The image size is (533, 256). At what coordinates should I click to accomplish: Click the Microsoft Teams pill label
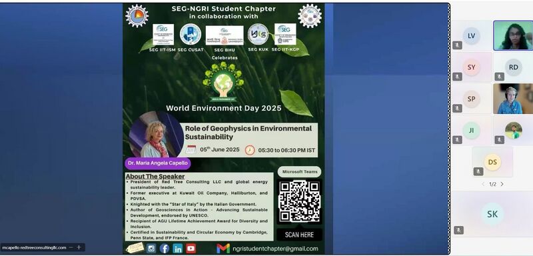pos(299,172)
